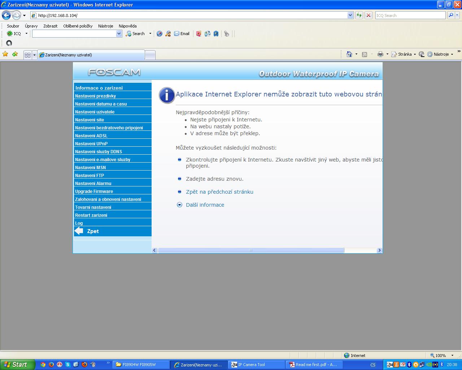Click the browser Forward arrow button
Viewport: 462px width, 370px height.
click(x=16, y=15)
